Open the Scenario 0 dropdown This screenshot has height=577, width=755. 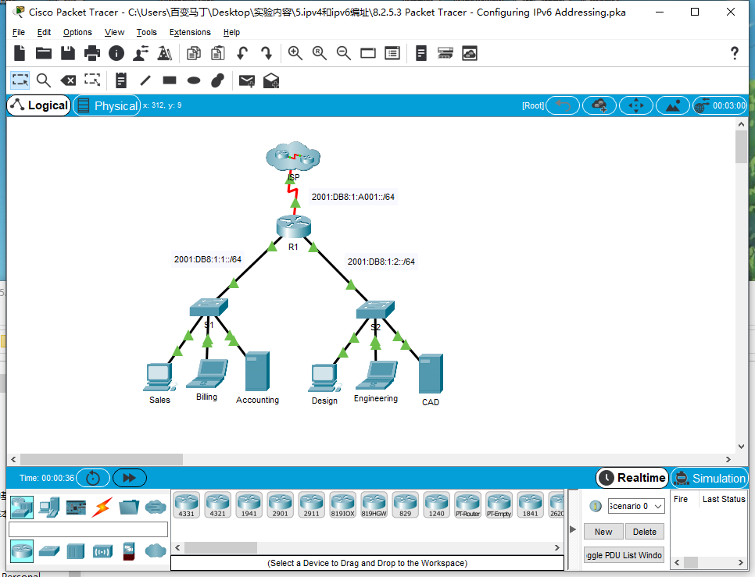[635, 506]
